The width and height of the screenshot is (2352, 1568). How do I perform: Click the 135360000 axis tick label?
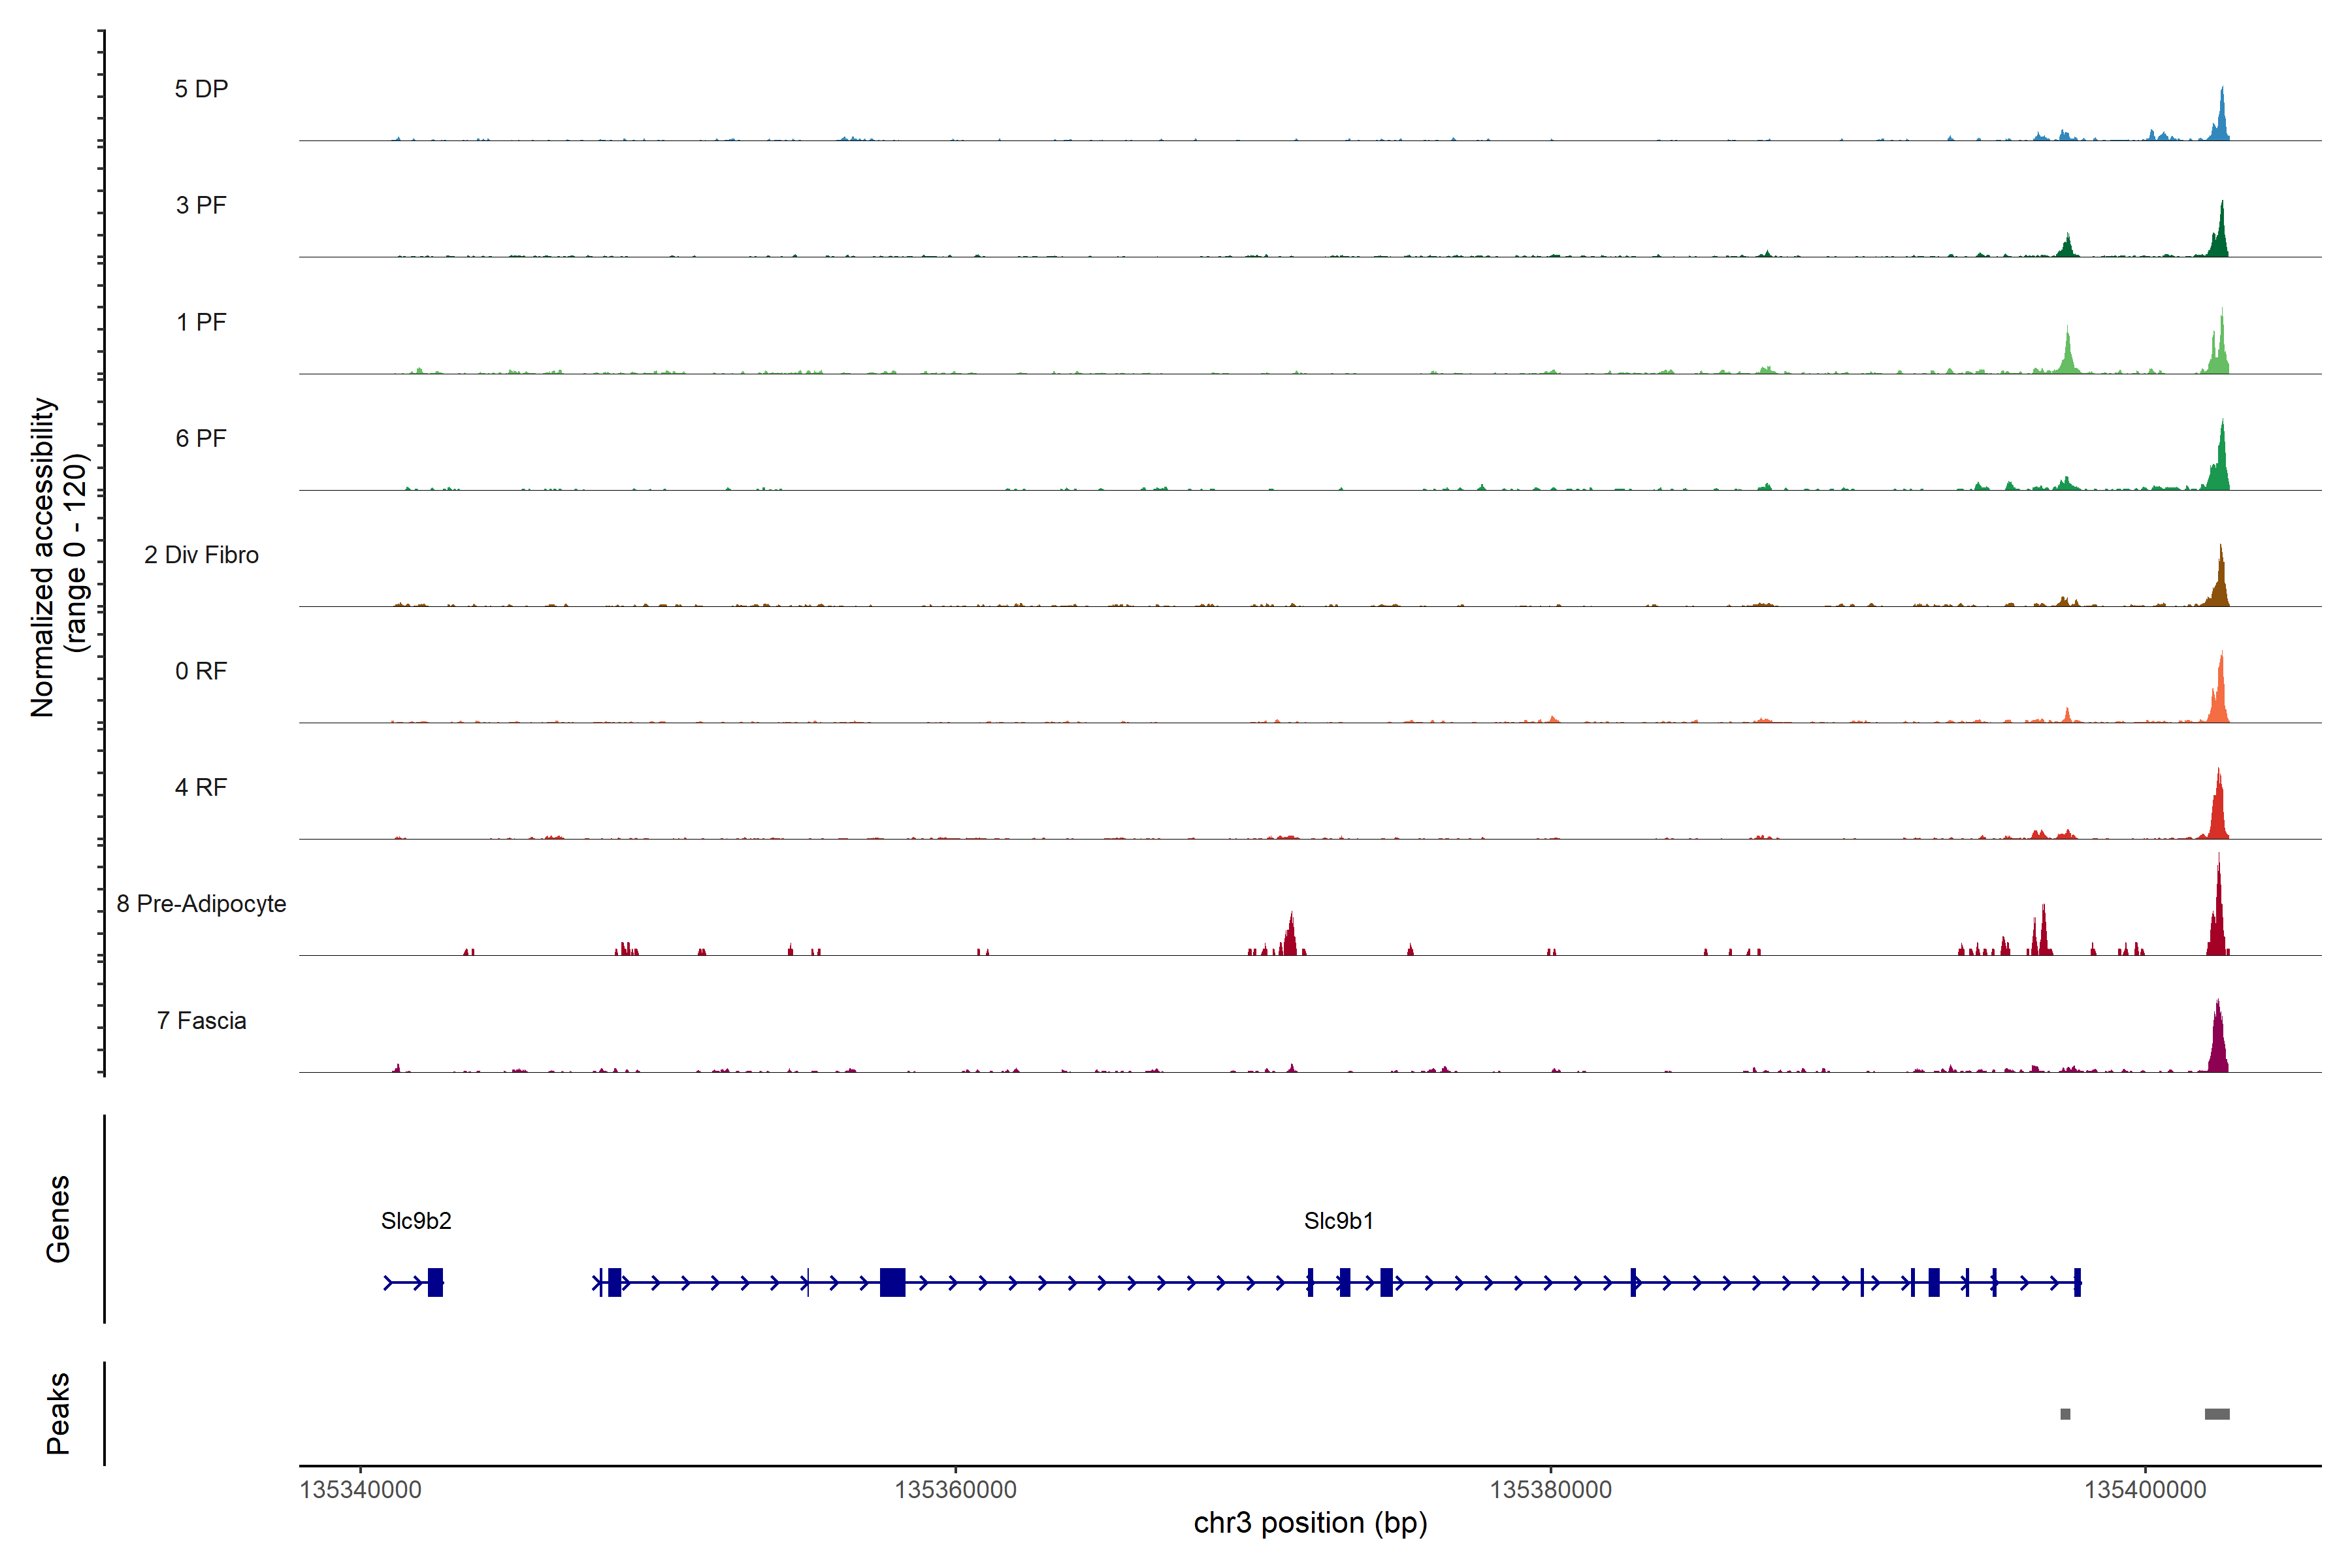955,1490
